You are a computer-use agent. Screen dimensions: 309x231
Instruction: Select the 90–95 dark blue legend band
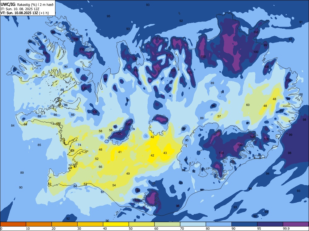pyautogui.click(x=244, y=224)
